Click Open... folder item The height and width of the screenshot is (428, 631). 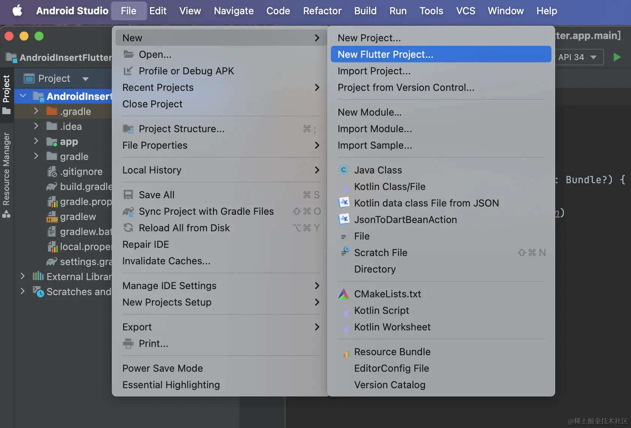[x=221, y=54]
